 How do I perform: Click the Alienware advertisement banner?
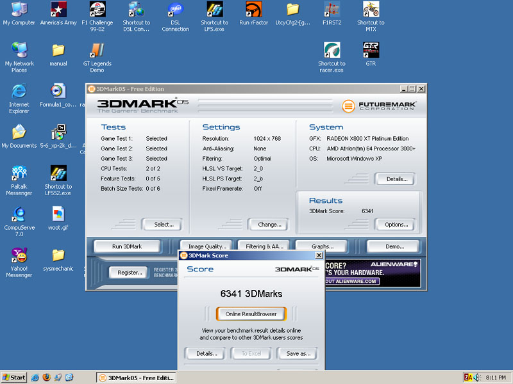[x=373, y=273]
